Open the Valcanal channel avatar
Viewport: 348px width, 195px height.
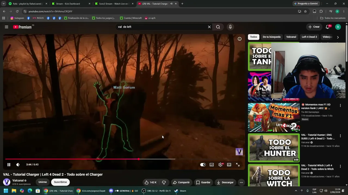[x=7, y=182]
